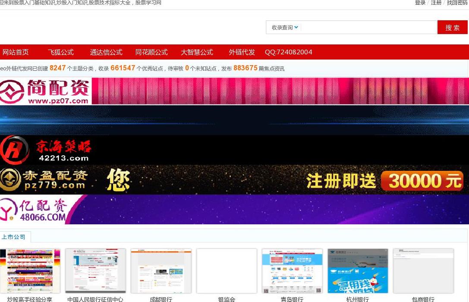
Task: Open the 炒股高手经验分享 site thumbnail
Action: click(x=30, y=271)
